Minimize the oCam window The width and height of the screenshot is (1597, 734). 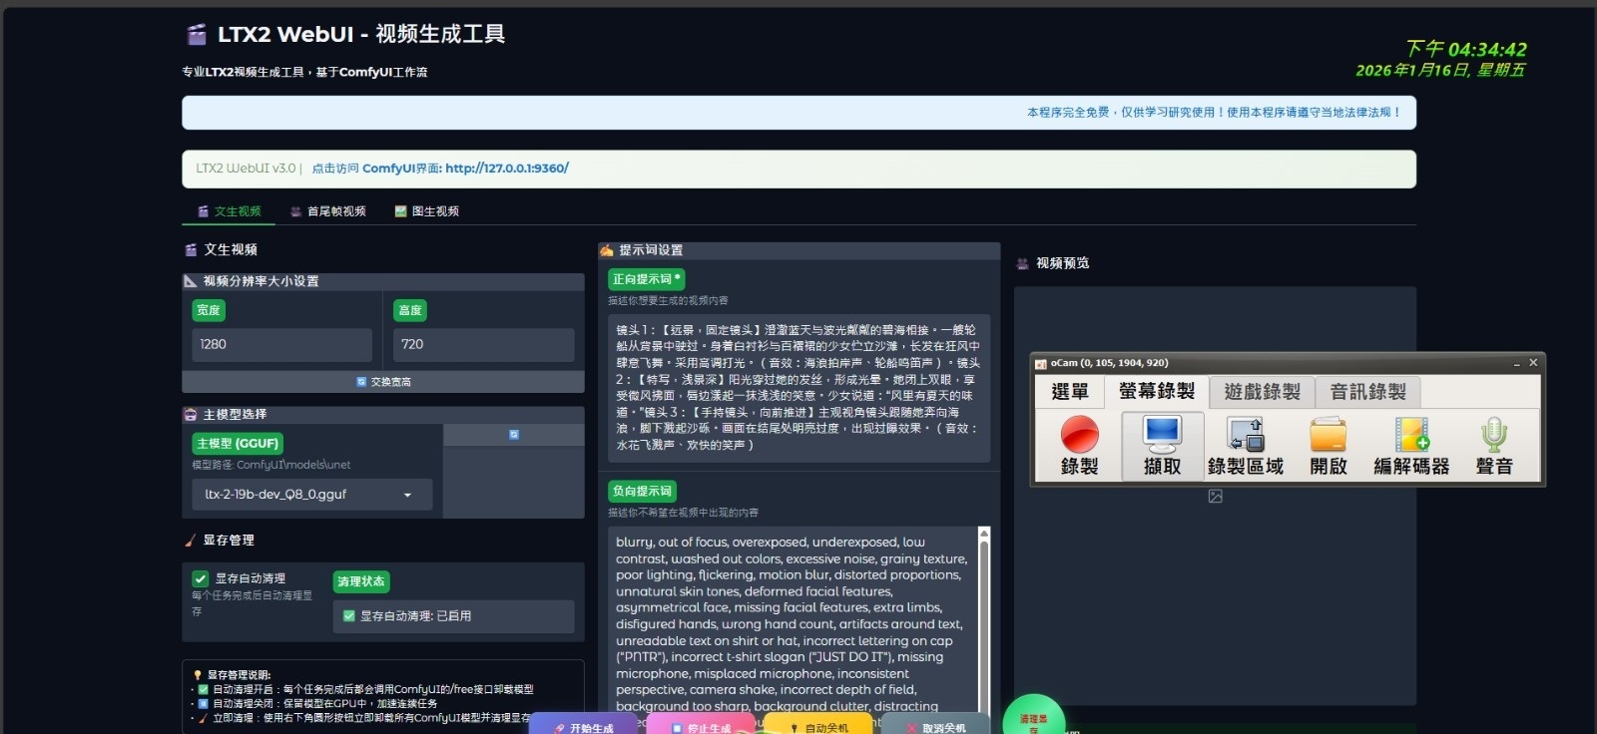click(x=1516, y=364)
